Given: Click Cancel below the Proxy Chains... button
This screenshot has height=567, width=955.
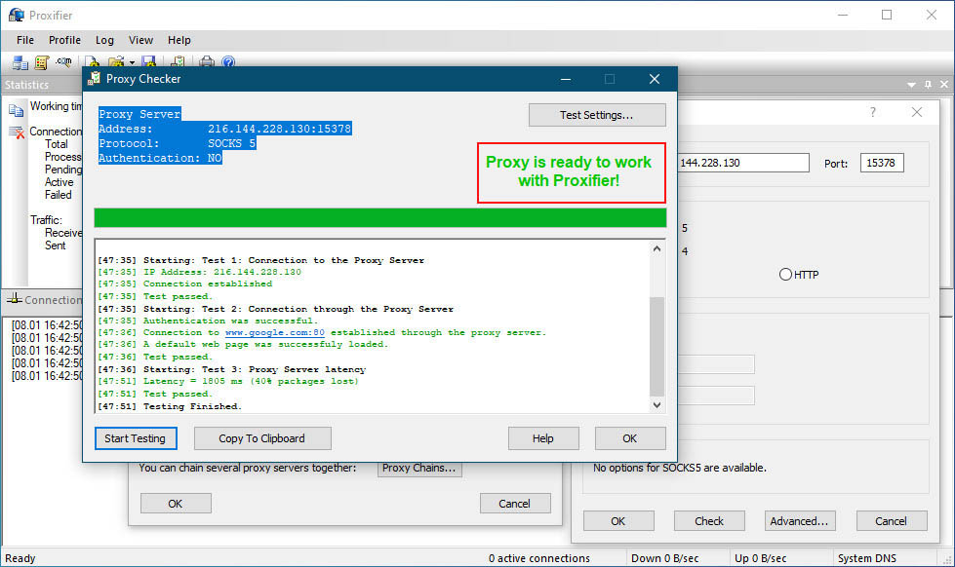Looking at the screenshot, I should click(x=515, y=503).
